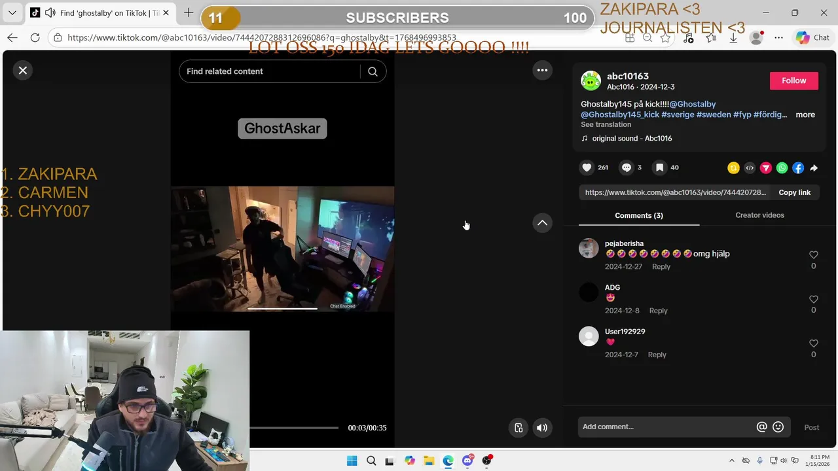Go back in the browser
Viewport: 838px width, 471px height.
(x=12, y=38)
